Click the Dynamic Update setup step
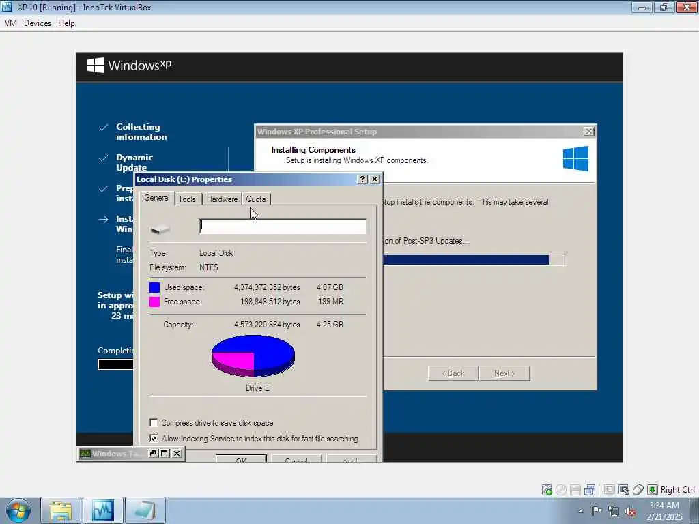Screen dimensions: 699x524 [134, 162]
